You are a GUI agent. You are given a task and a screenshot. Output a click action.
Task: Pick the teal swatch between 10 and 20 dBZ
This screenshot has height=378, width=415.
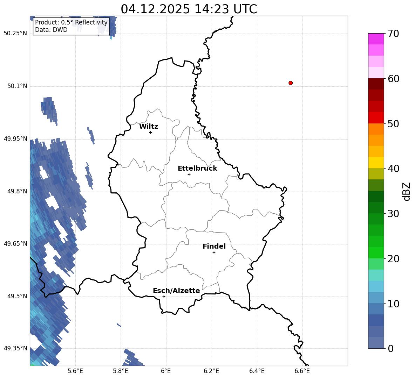pos(376,275)
